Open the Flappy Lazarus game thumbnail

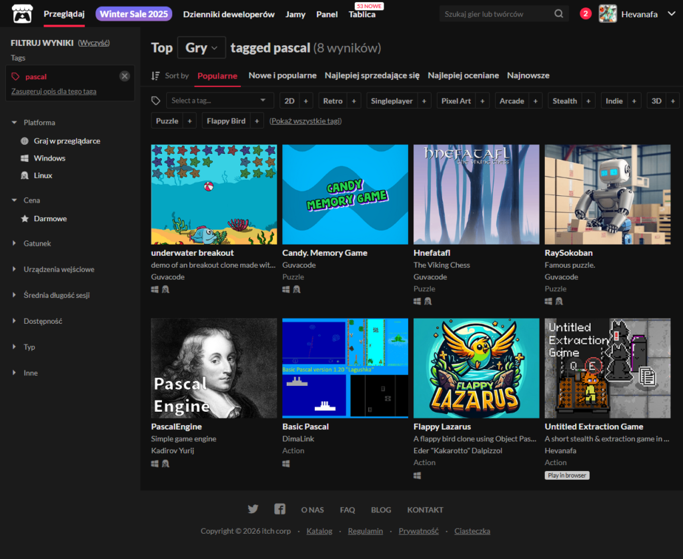476,368
